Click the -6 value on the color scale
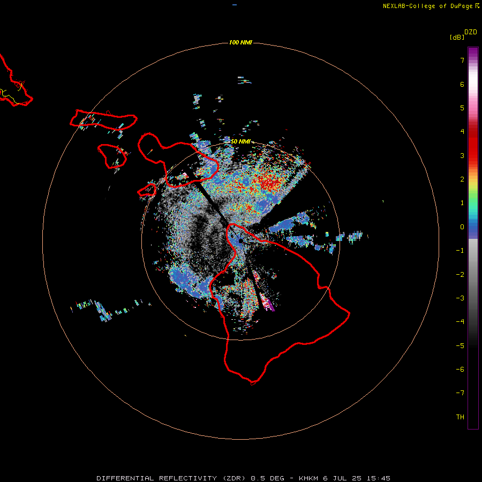482x482 pixels. coord(460,370)
